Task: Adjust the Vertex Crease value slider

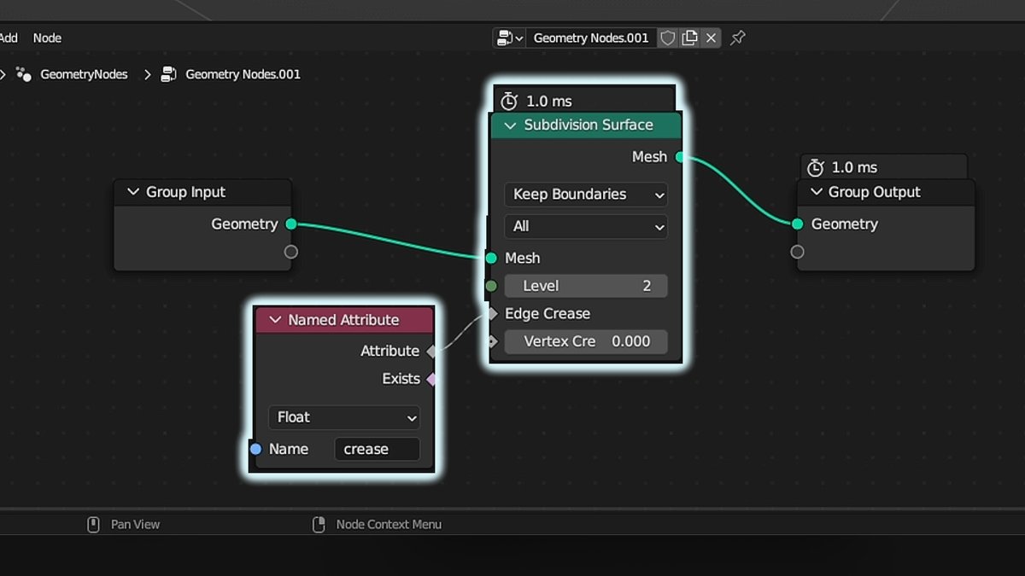Action: point(585,341)
